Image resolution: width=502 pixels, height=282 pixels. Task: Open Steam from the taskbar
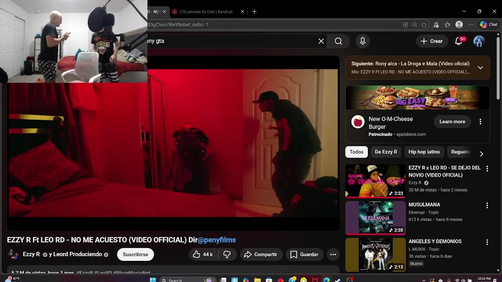[338, 280]
